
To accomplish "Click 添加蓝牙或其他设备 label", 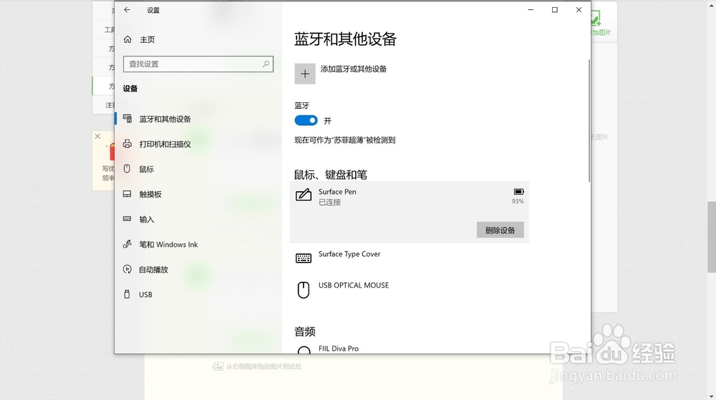I will [354, 69].
